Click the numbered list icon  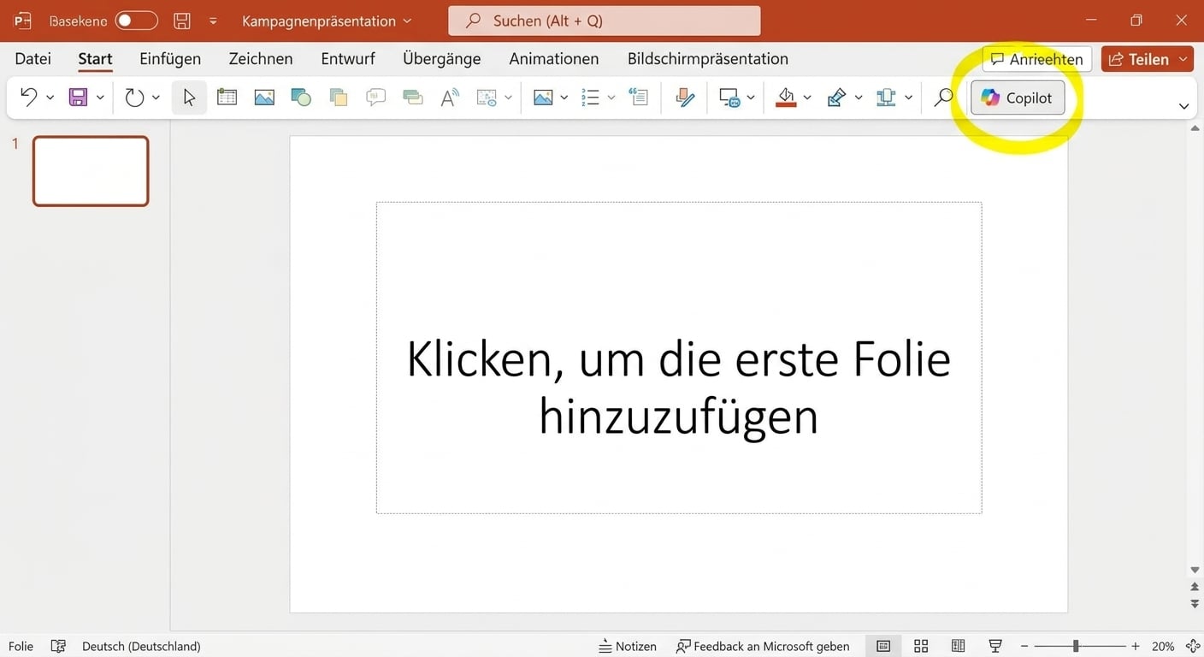click(x=590, y=98)
